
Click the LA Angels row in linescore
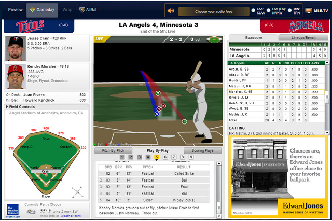coord(278,56)
